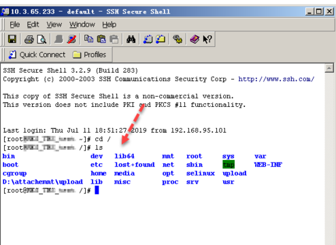Click the Save toolbar icon
336x245 pixels.
(12, 39)
